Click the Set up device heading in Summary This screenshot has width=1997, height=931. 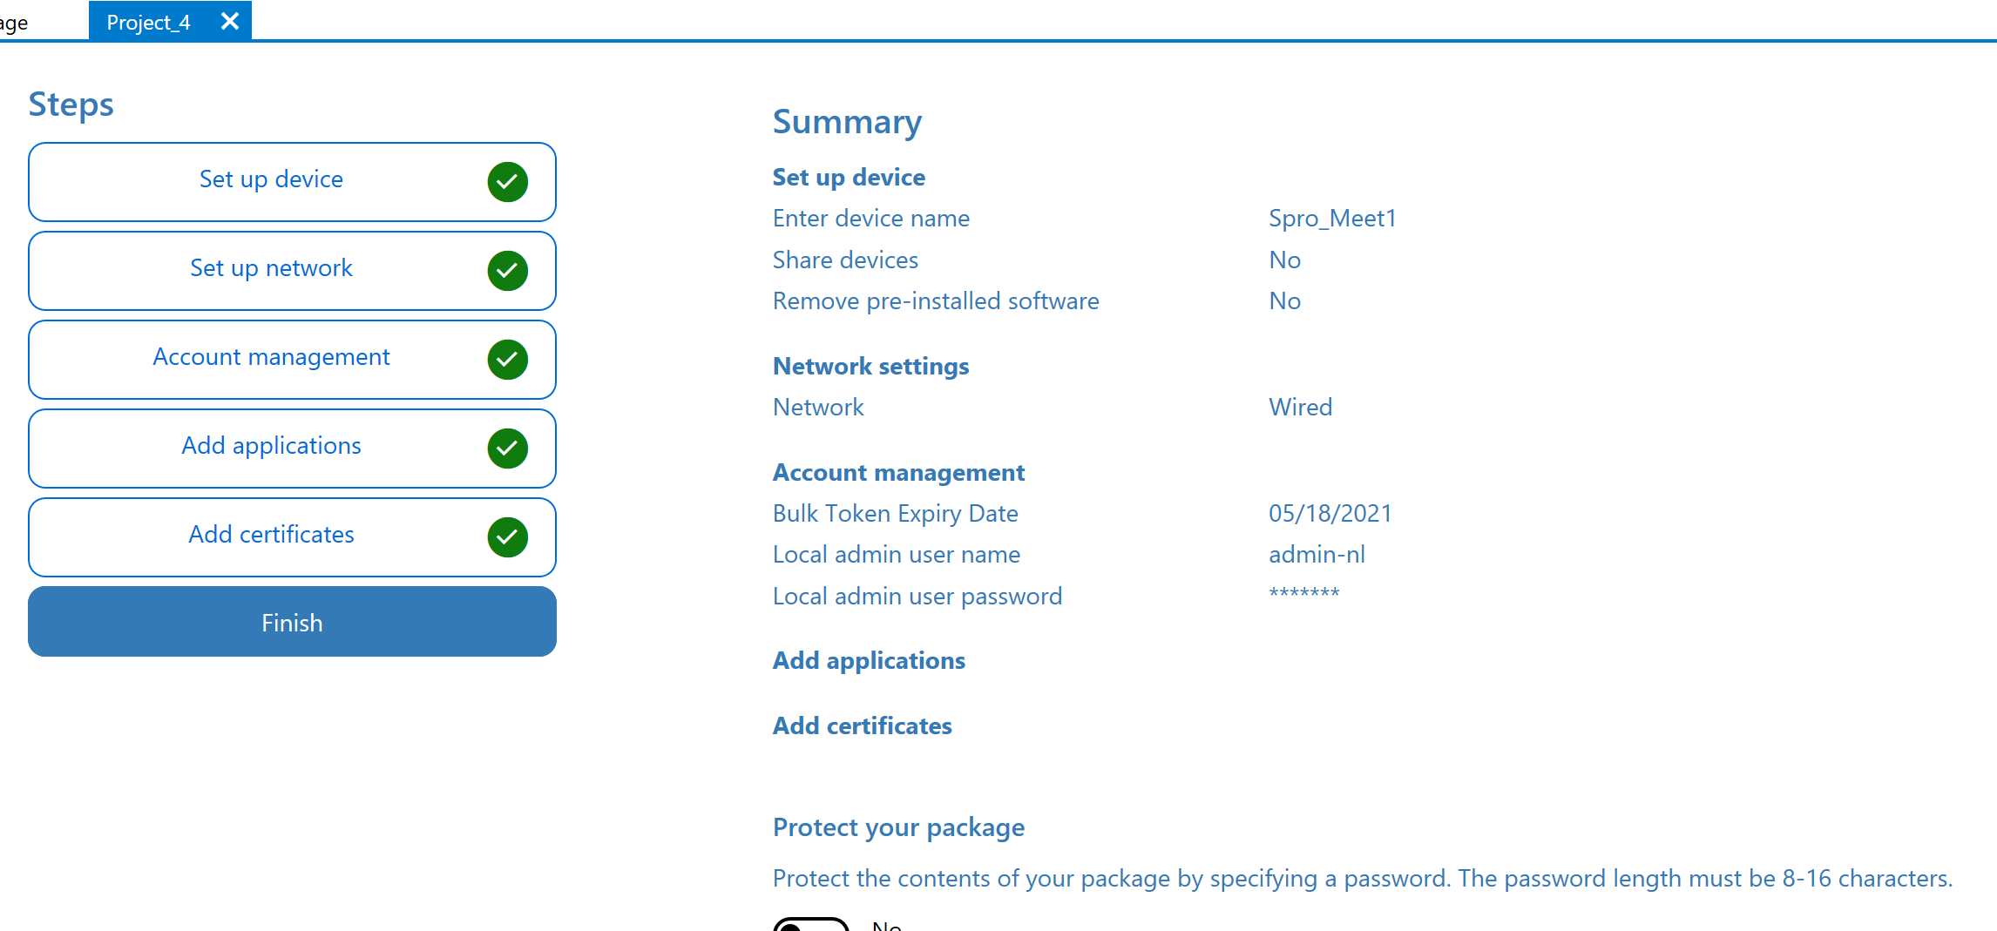[x=849, y=178]
